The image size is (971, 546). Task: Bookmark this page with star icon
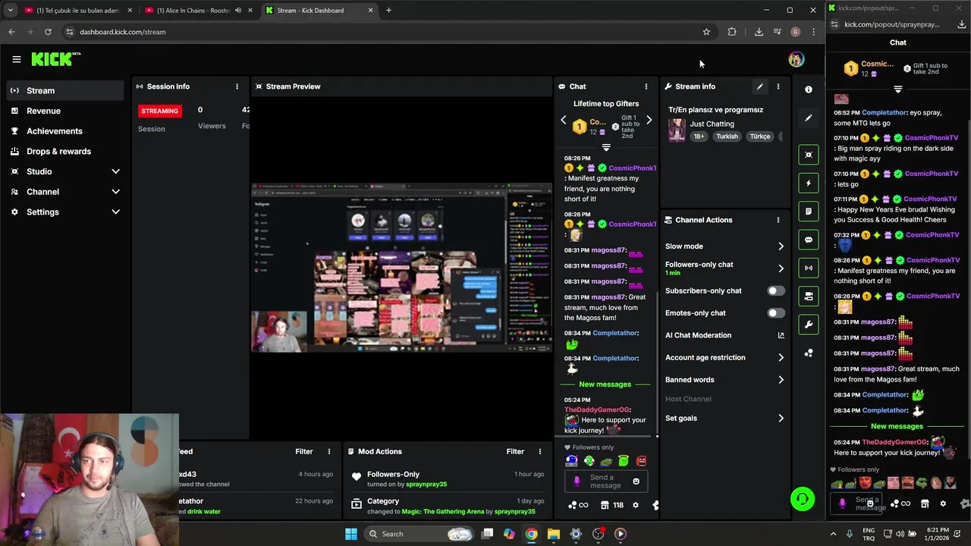pyautogui.click(x=706, y=32)
